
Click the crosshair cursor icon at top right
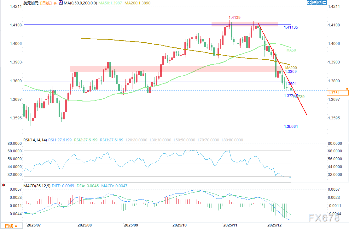pyautogui.click(x=309, y=3)
